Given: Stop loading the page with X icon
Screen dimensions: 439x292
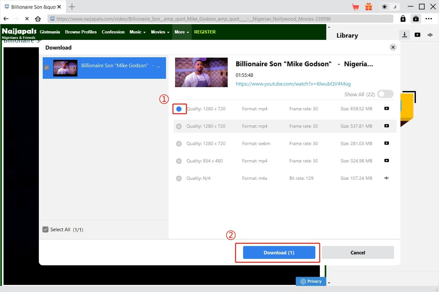Looking at the screenshot, I should [x=27, y=19].
